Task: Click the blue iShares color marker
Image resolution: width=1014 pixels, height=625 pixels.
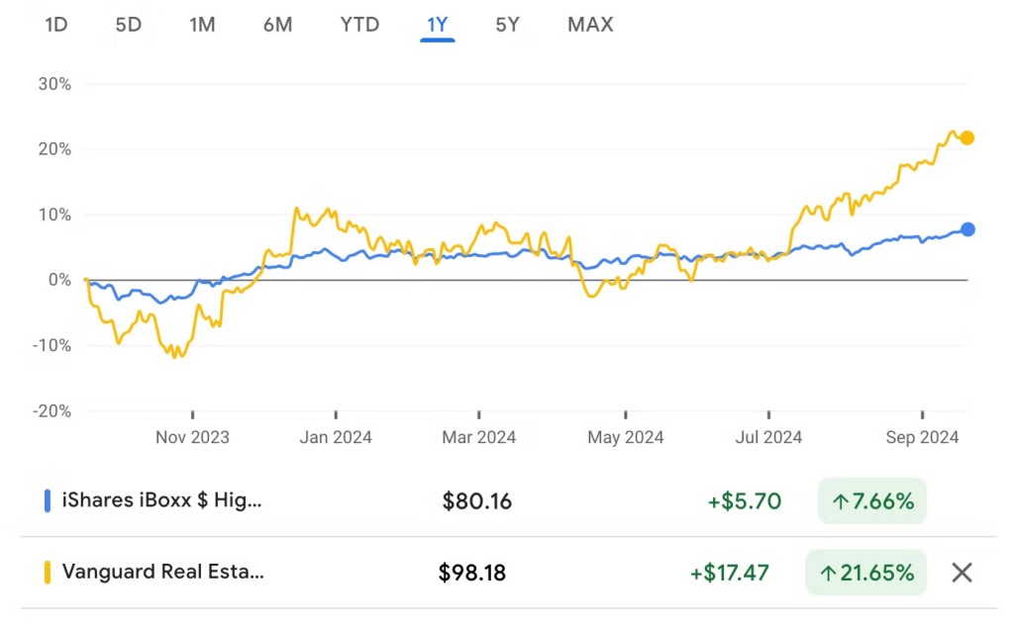Action: point(48,501)
